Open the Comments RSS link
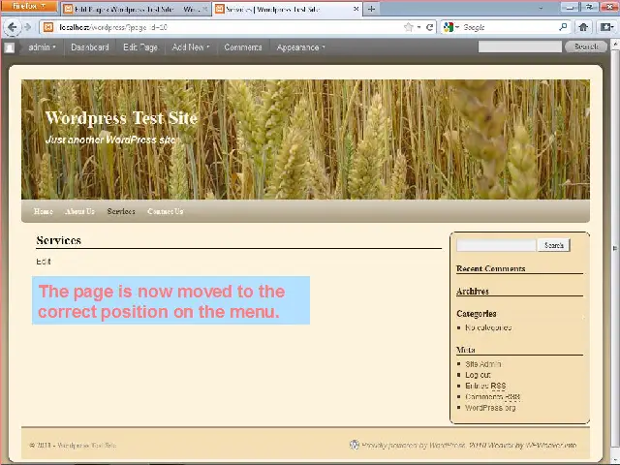This screenshot has width=620, height=465. coord(492,396)
